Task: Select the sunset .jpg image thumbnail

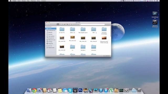Action: [x=104, y=38]
